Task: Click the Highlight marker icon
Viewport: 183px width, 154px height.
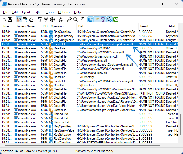Action: pos(46,19)
